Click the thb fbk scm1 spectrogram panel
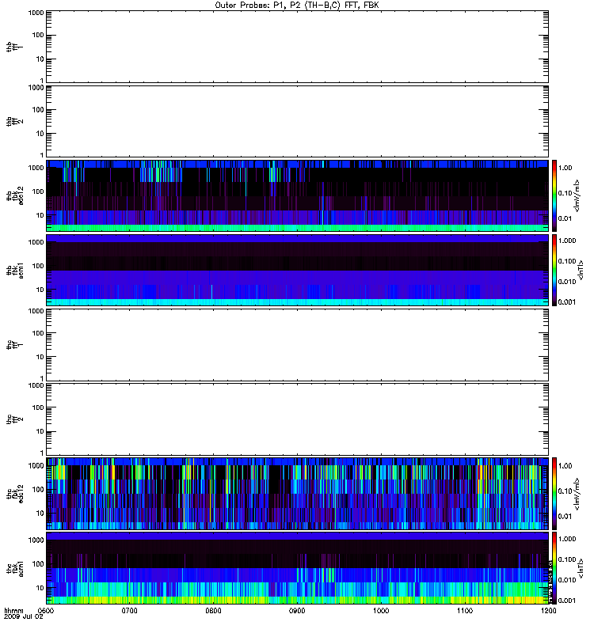This screenshot has height=633, width=594. pyautogui.click(x=298, y=270)
